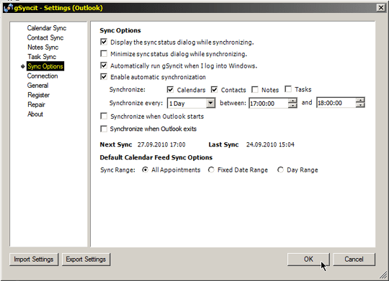Click Default Calendar Feed Sync Options heading
Screen dimensions: 389x281
pos(156,157)
